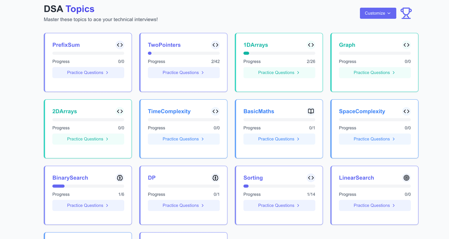
Task: Open Practice Questions for LinearSearch
Action: coord(375,205)
